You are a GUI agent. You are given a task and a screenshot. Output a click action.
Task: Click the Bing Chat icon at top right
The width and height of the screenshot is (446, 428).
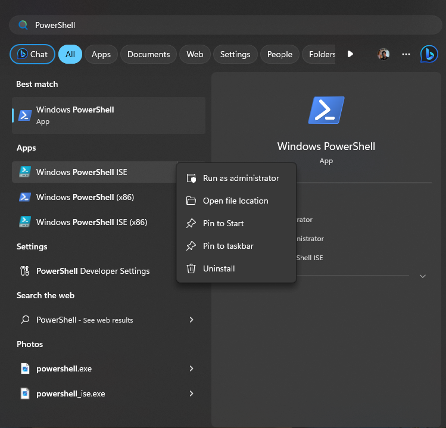429,54
